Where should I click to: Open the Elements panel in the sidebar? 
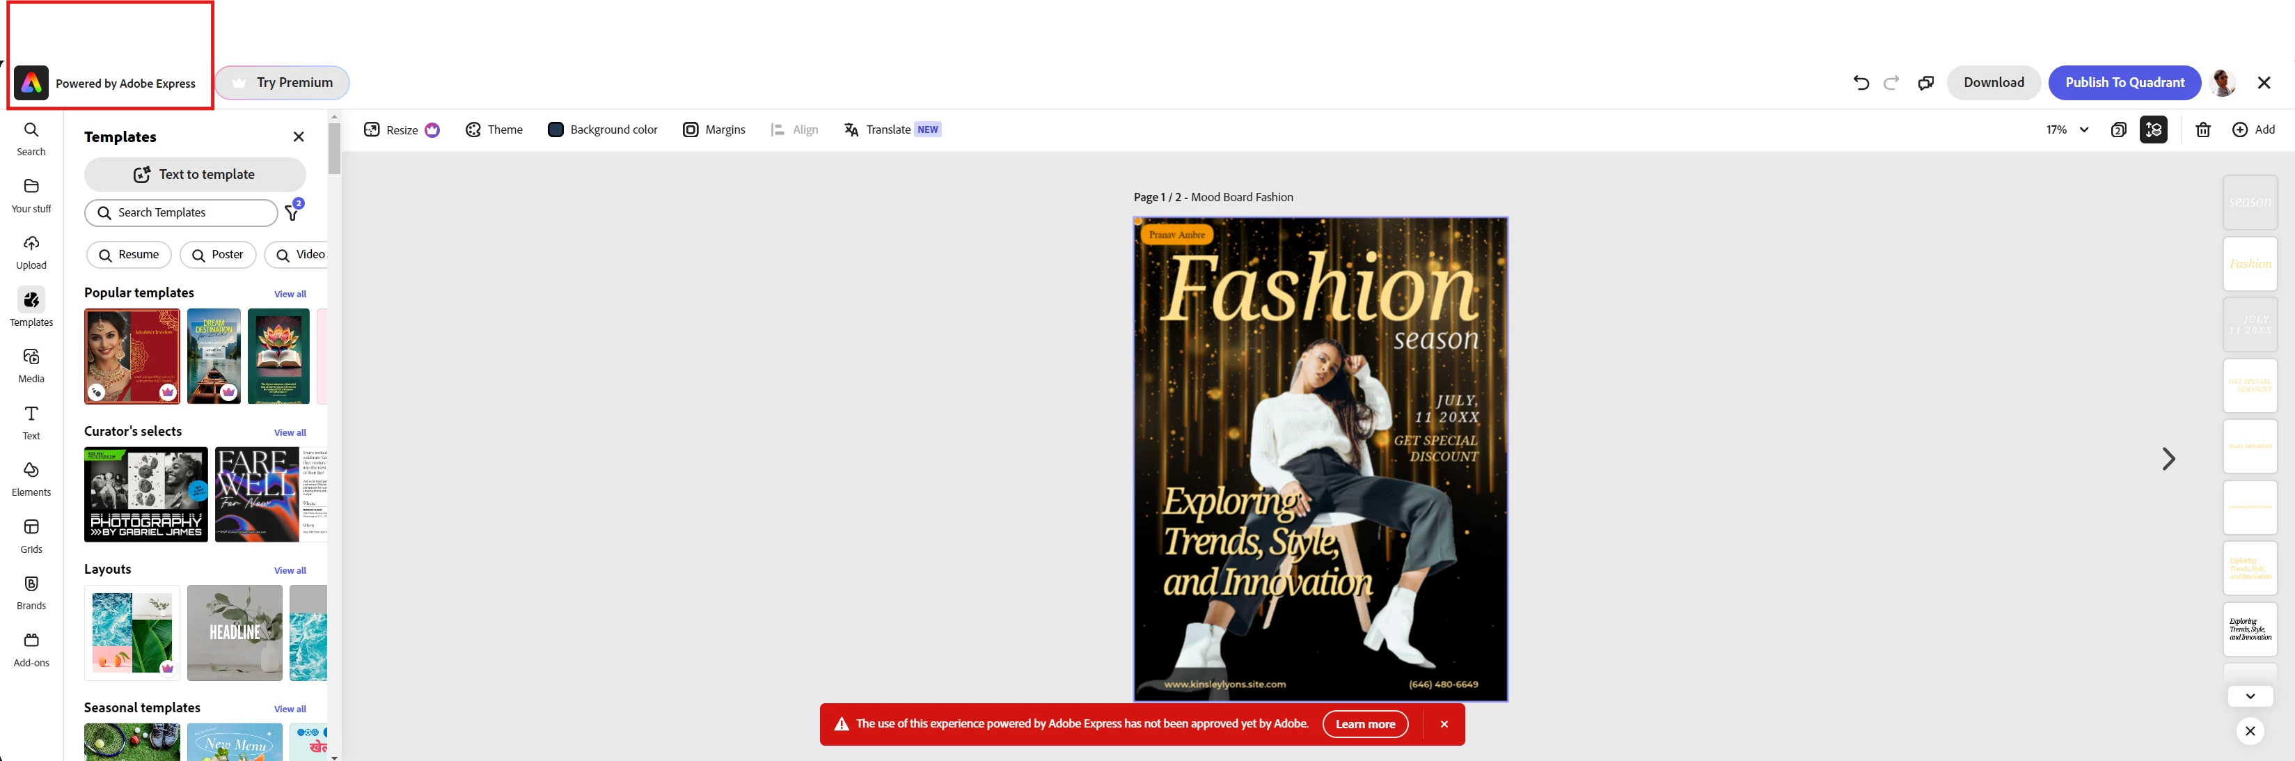click(31, 478)
